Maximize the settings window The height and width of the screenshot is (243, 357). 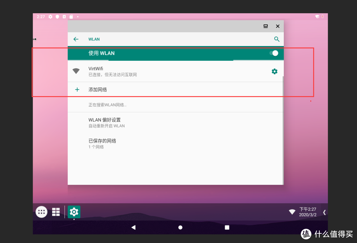[265, 26]
